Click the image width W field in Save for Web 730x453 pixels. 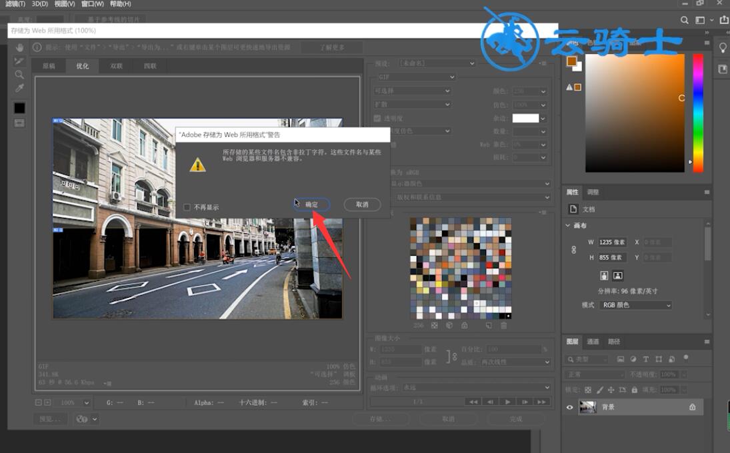[x=401, y=349]
